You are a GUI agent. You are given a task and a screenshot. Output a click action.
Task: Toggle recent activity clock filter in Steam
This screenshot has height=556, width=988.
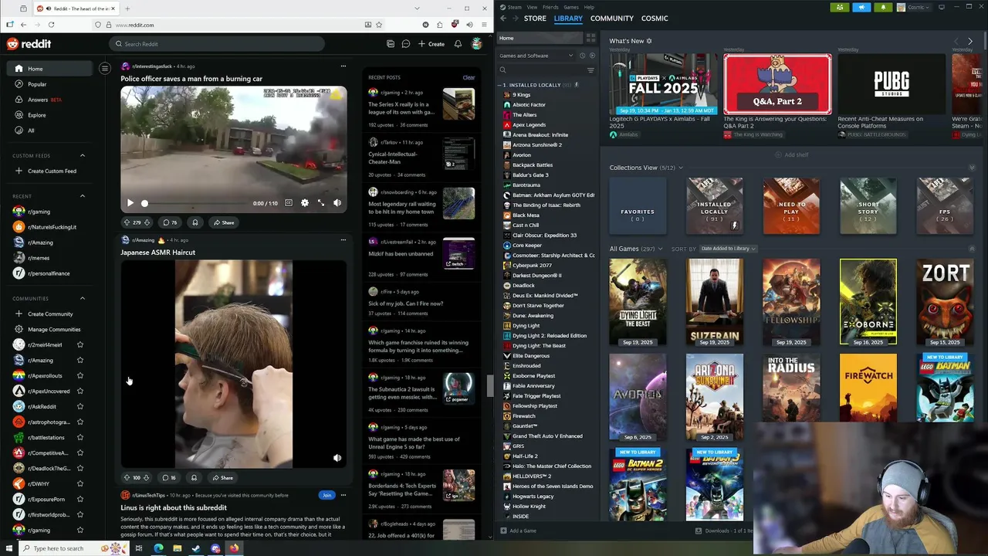point(584,56)
